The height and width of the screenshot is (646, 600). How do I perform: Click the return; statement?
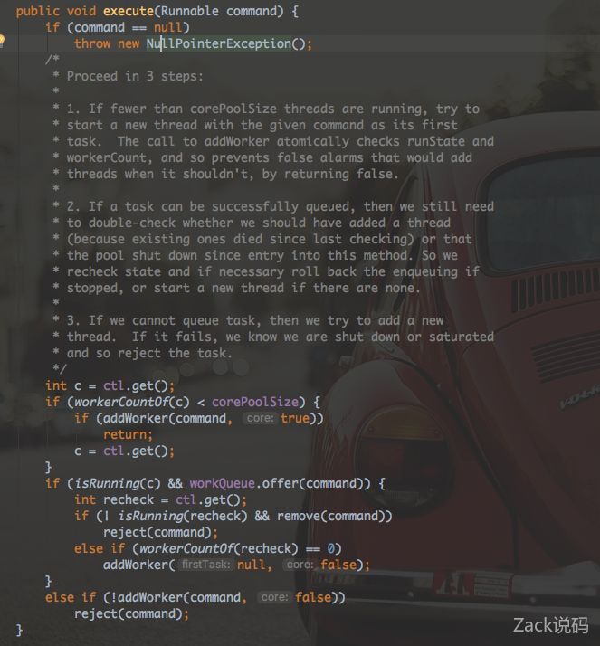click(x=128, y=434)
